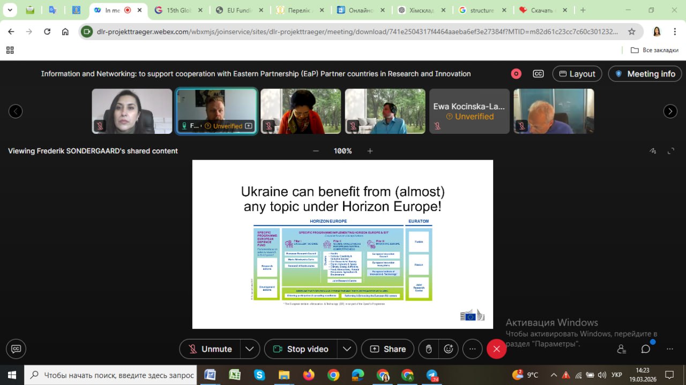Click the red recording indicator
Image resolution: width=686 pixels, height=385 pixels.
click(x=516, y=74)
